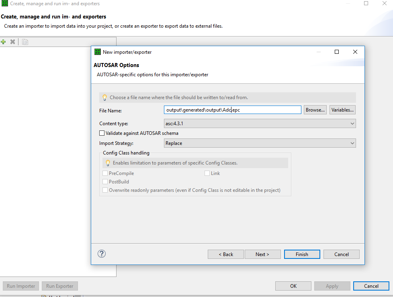Click the light bulb icon in Config Class handling

[108, 163]
